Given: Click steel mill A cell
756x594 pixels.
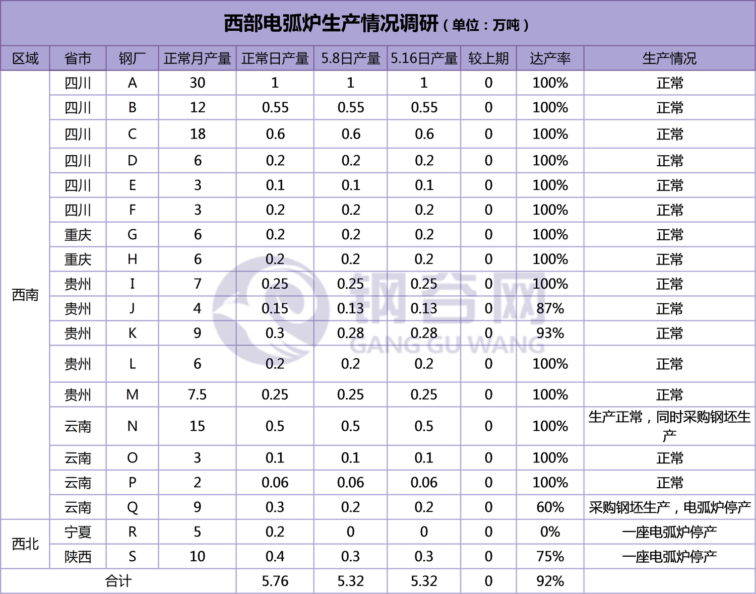Looking at the screenshot, I should (132, 83).
